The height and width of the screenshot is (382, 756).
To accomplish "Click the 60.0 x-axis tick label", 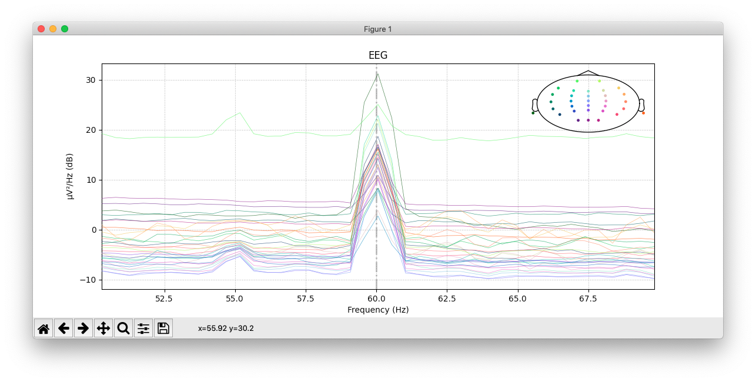I will coord(376,299).
